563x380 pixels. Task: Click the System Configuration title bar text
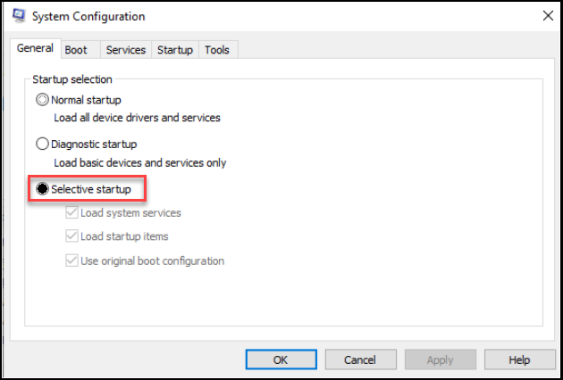pos(88,16)
